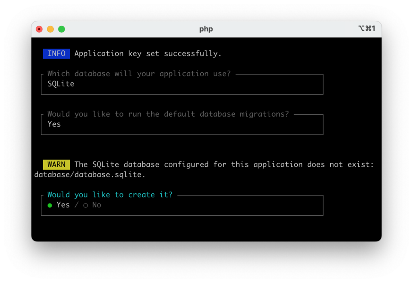
Task: Click the SQLite answer text
Action: [61, 84]
